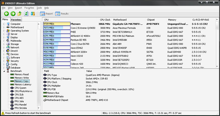Click the 5396 MB/s result bar

click(57, 44)
